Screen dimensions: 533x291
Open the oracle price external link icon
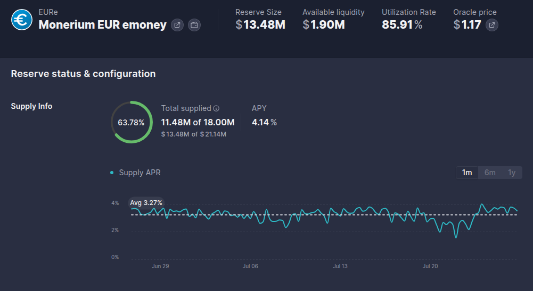click(x=492, y=25)
